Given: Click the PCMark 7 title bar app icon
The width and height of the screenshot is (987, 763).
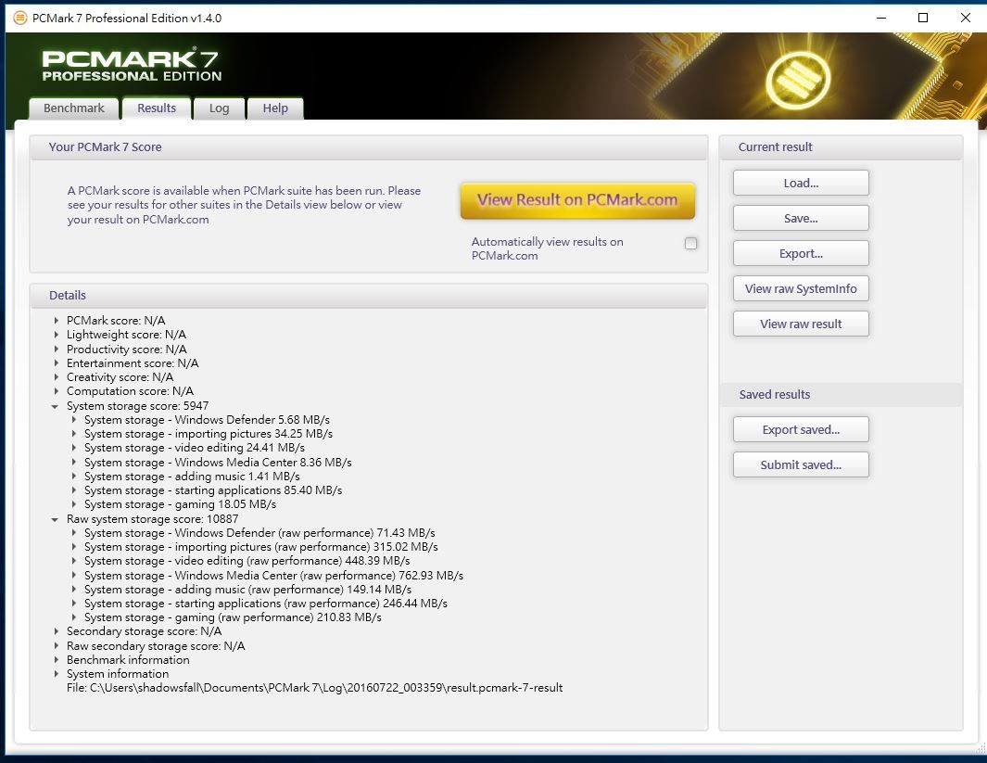Looking at the screenshot, I should click(x=20, y=18).
